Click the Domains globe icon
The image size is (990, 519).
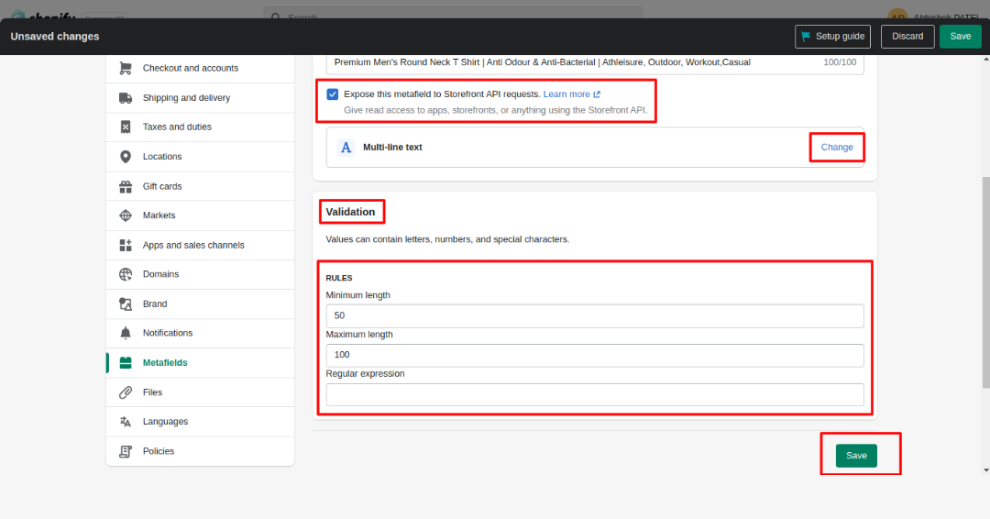(x=126, y=274)
